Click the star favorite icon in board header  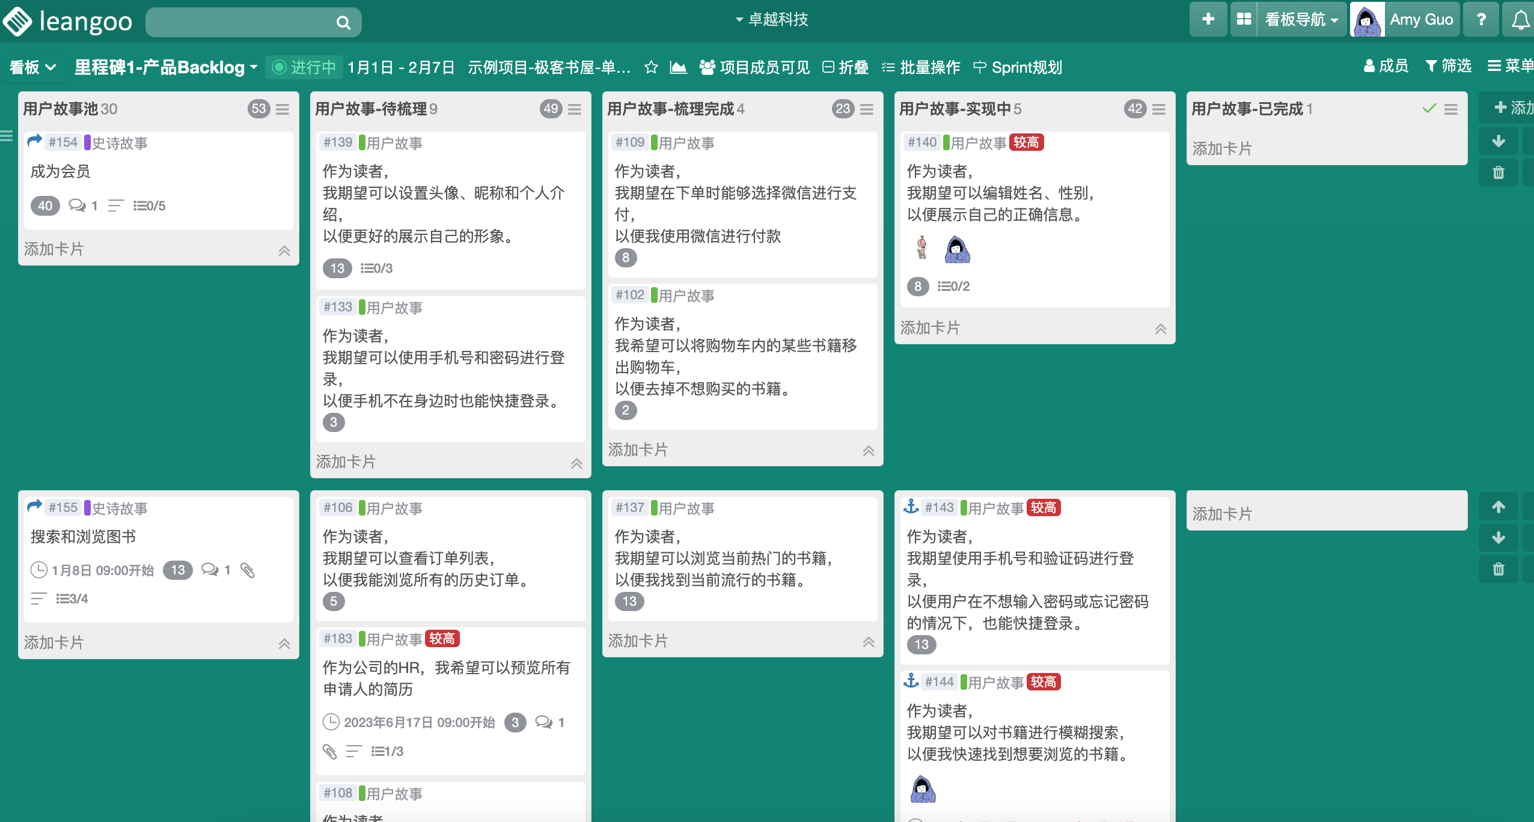pyautogui.click(x=651, y=67)
